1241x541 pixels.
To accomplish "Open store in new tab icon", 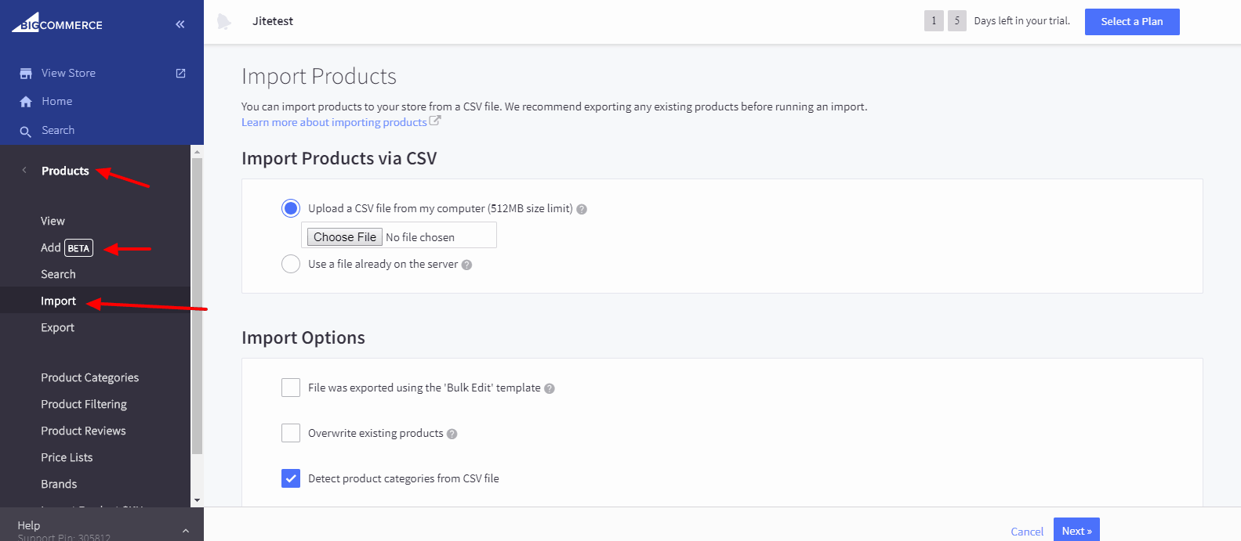I will point(181,73).
